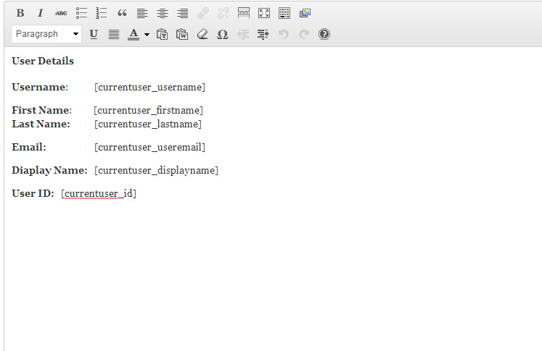Open the Paragraph format dropdown
This screenshot has width=542, height=351.
point(46,34)
